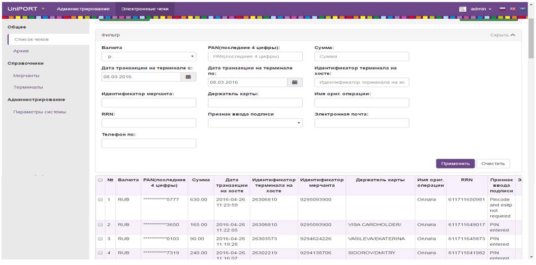Expand the admin user menu

481,9
